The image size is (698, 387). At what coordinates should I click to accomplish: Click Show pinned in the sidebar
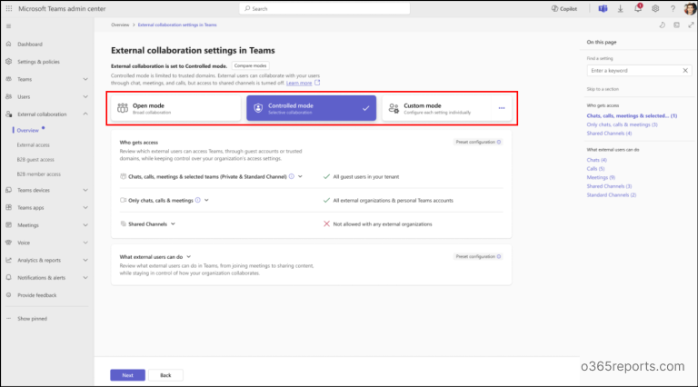32,319
